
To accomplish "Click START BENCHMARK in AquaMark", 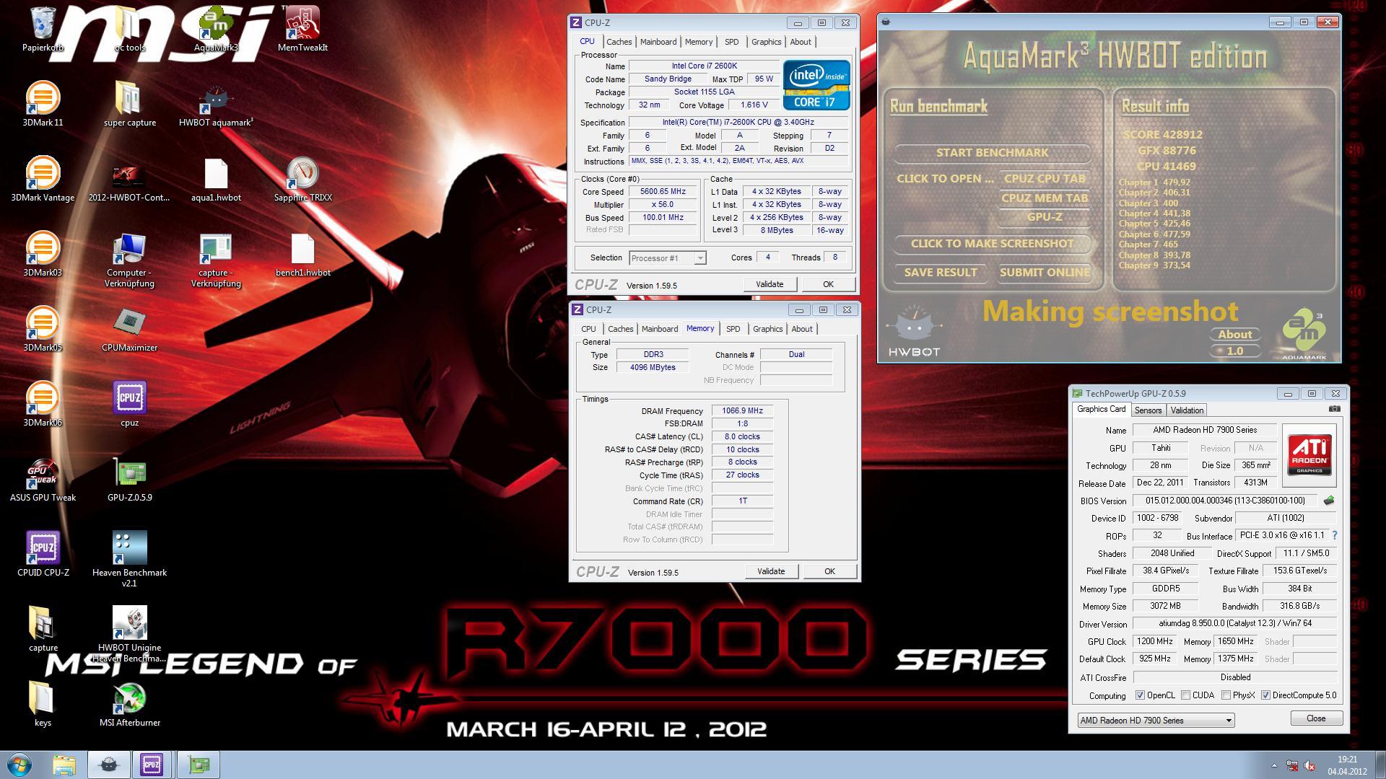I will tap(992, 153).
